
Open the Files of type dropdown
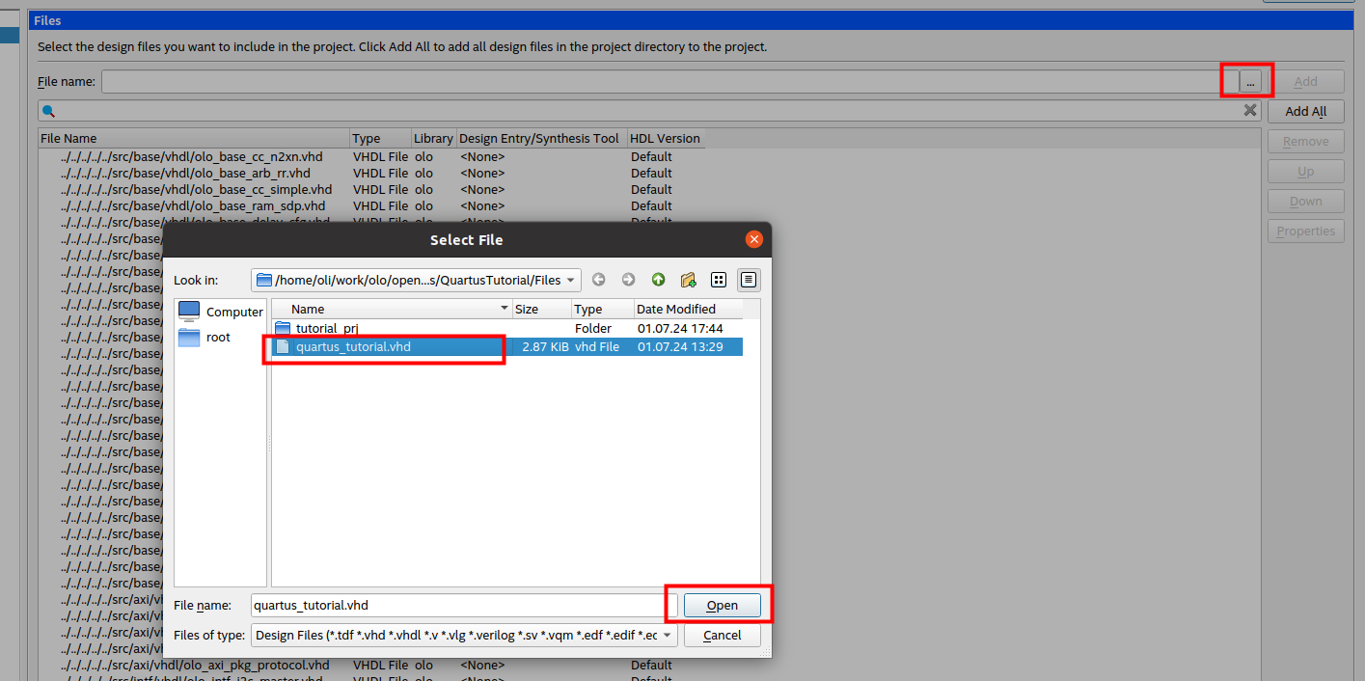point(667,635)
